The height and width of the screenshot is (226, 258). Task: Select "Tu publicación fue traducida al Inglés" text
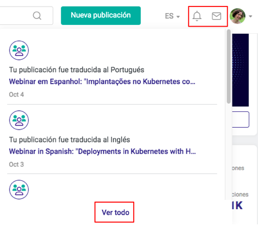(x=70, y=140)
